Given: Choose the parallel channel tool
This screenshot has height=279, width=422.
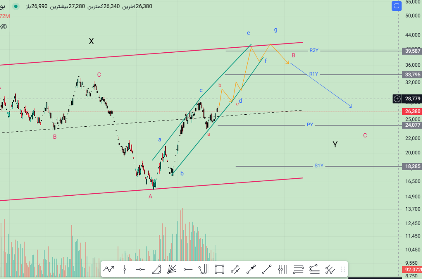Looking at the screenshot, I should pyautogui.click(x=235, y=269).
